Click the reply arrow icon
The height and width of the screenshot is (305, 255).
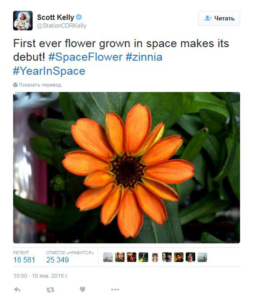pos(18,289)
